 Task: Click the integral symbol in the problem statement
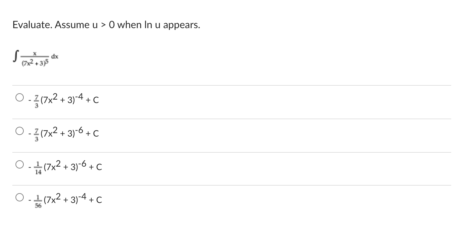pyautogui.click(x=14, y=55)
